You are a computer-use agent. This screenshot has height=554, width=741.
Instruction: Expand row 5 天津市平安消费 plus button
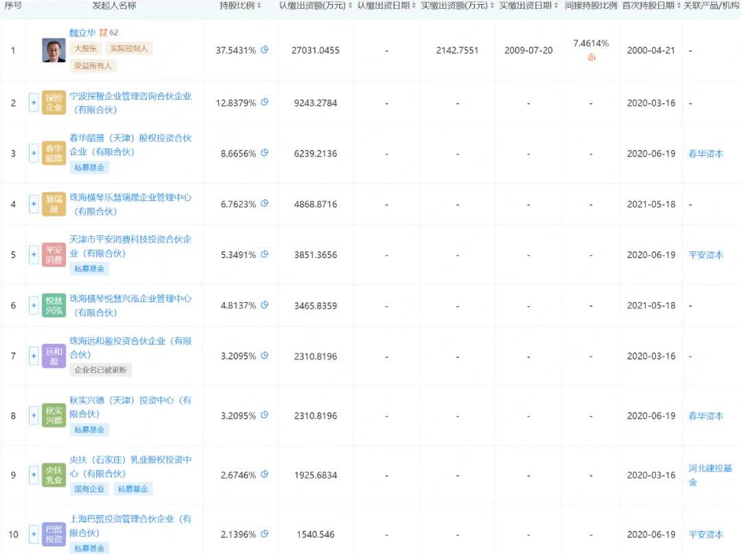pyautogui.click(x=33, y=255)
